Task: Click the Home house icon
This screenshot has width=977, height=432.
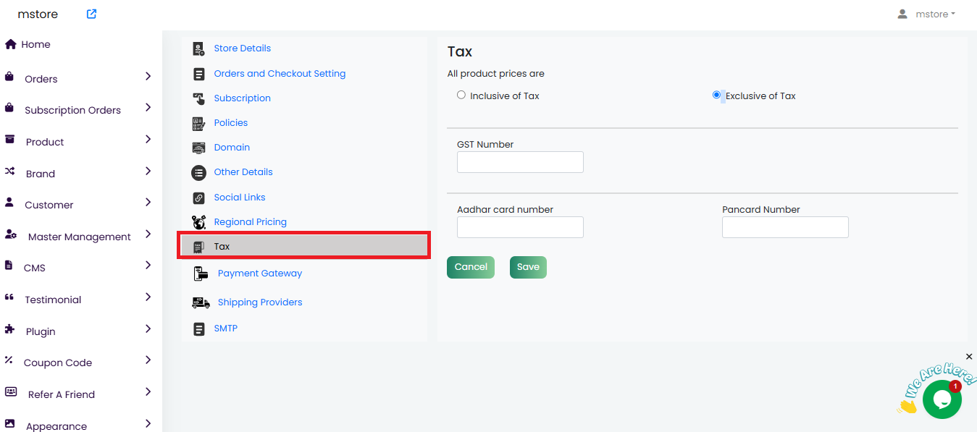Action: pos(11,44)
